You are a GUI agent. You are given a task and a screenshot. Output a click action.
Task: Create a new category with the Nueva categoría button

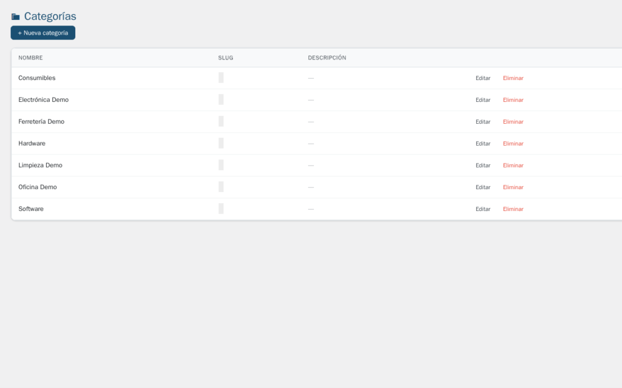pos(43,33)
